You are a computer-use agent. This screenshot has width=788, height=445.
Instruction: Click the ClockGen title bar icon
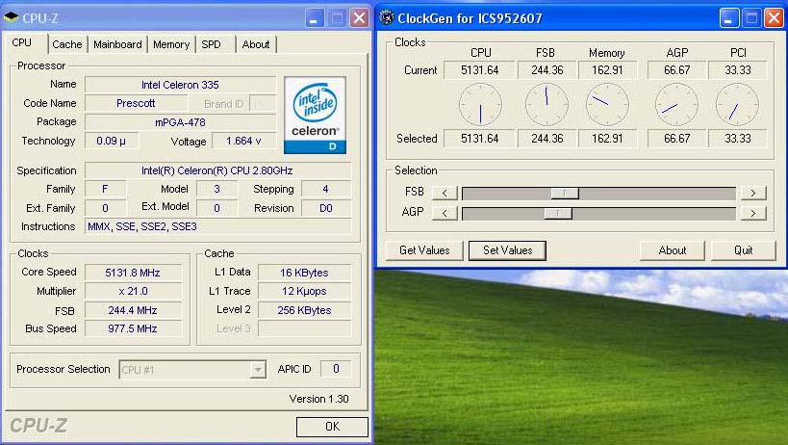pos(387,17)
